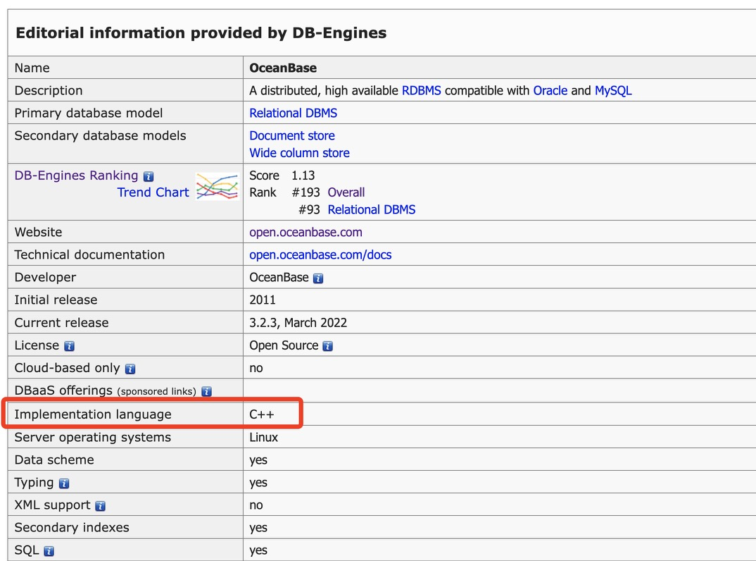Click info icon beside OceanBase developer
This screenshot has width=756, height=561.
point(318,278)
